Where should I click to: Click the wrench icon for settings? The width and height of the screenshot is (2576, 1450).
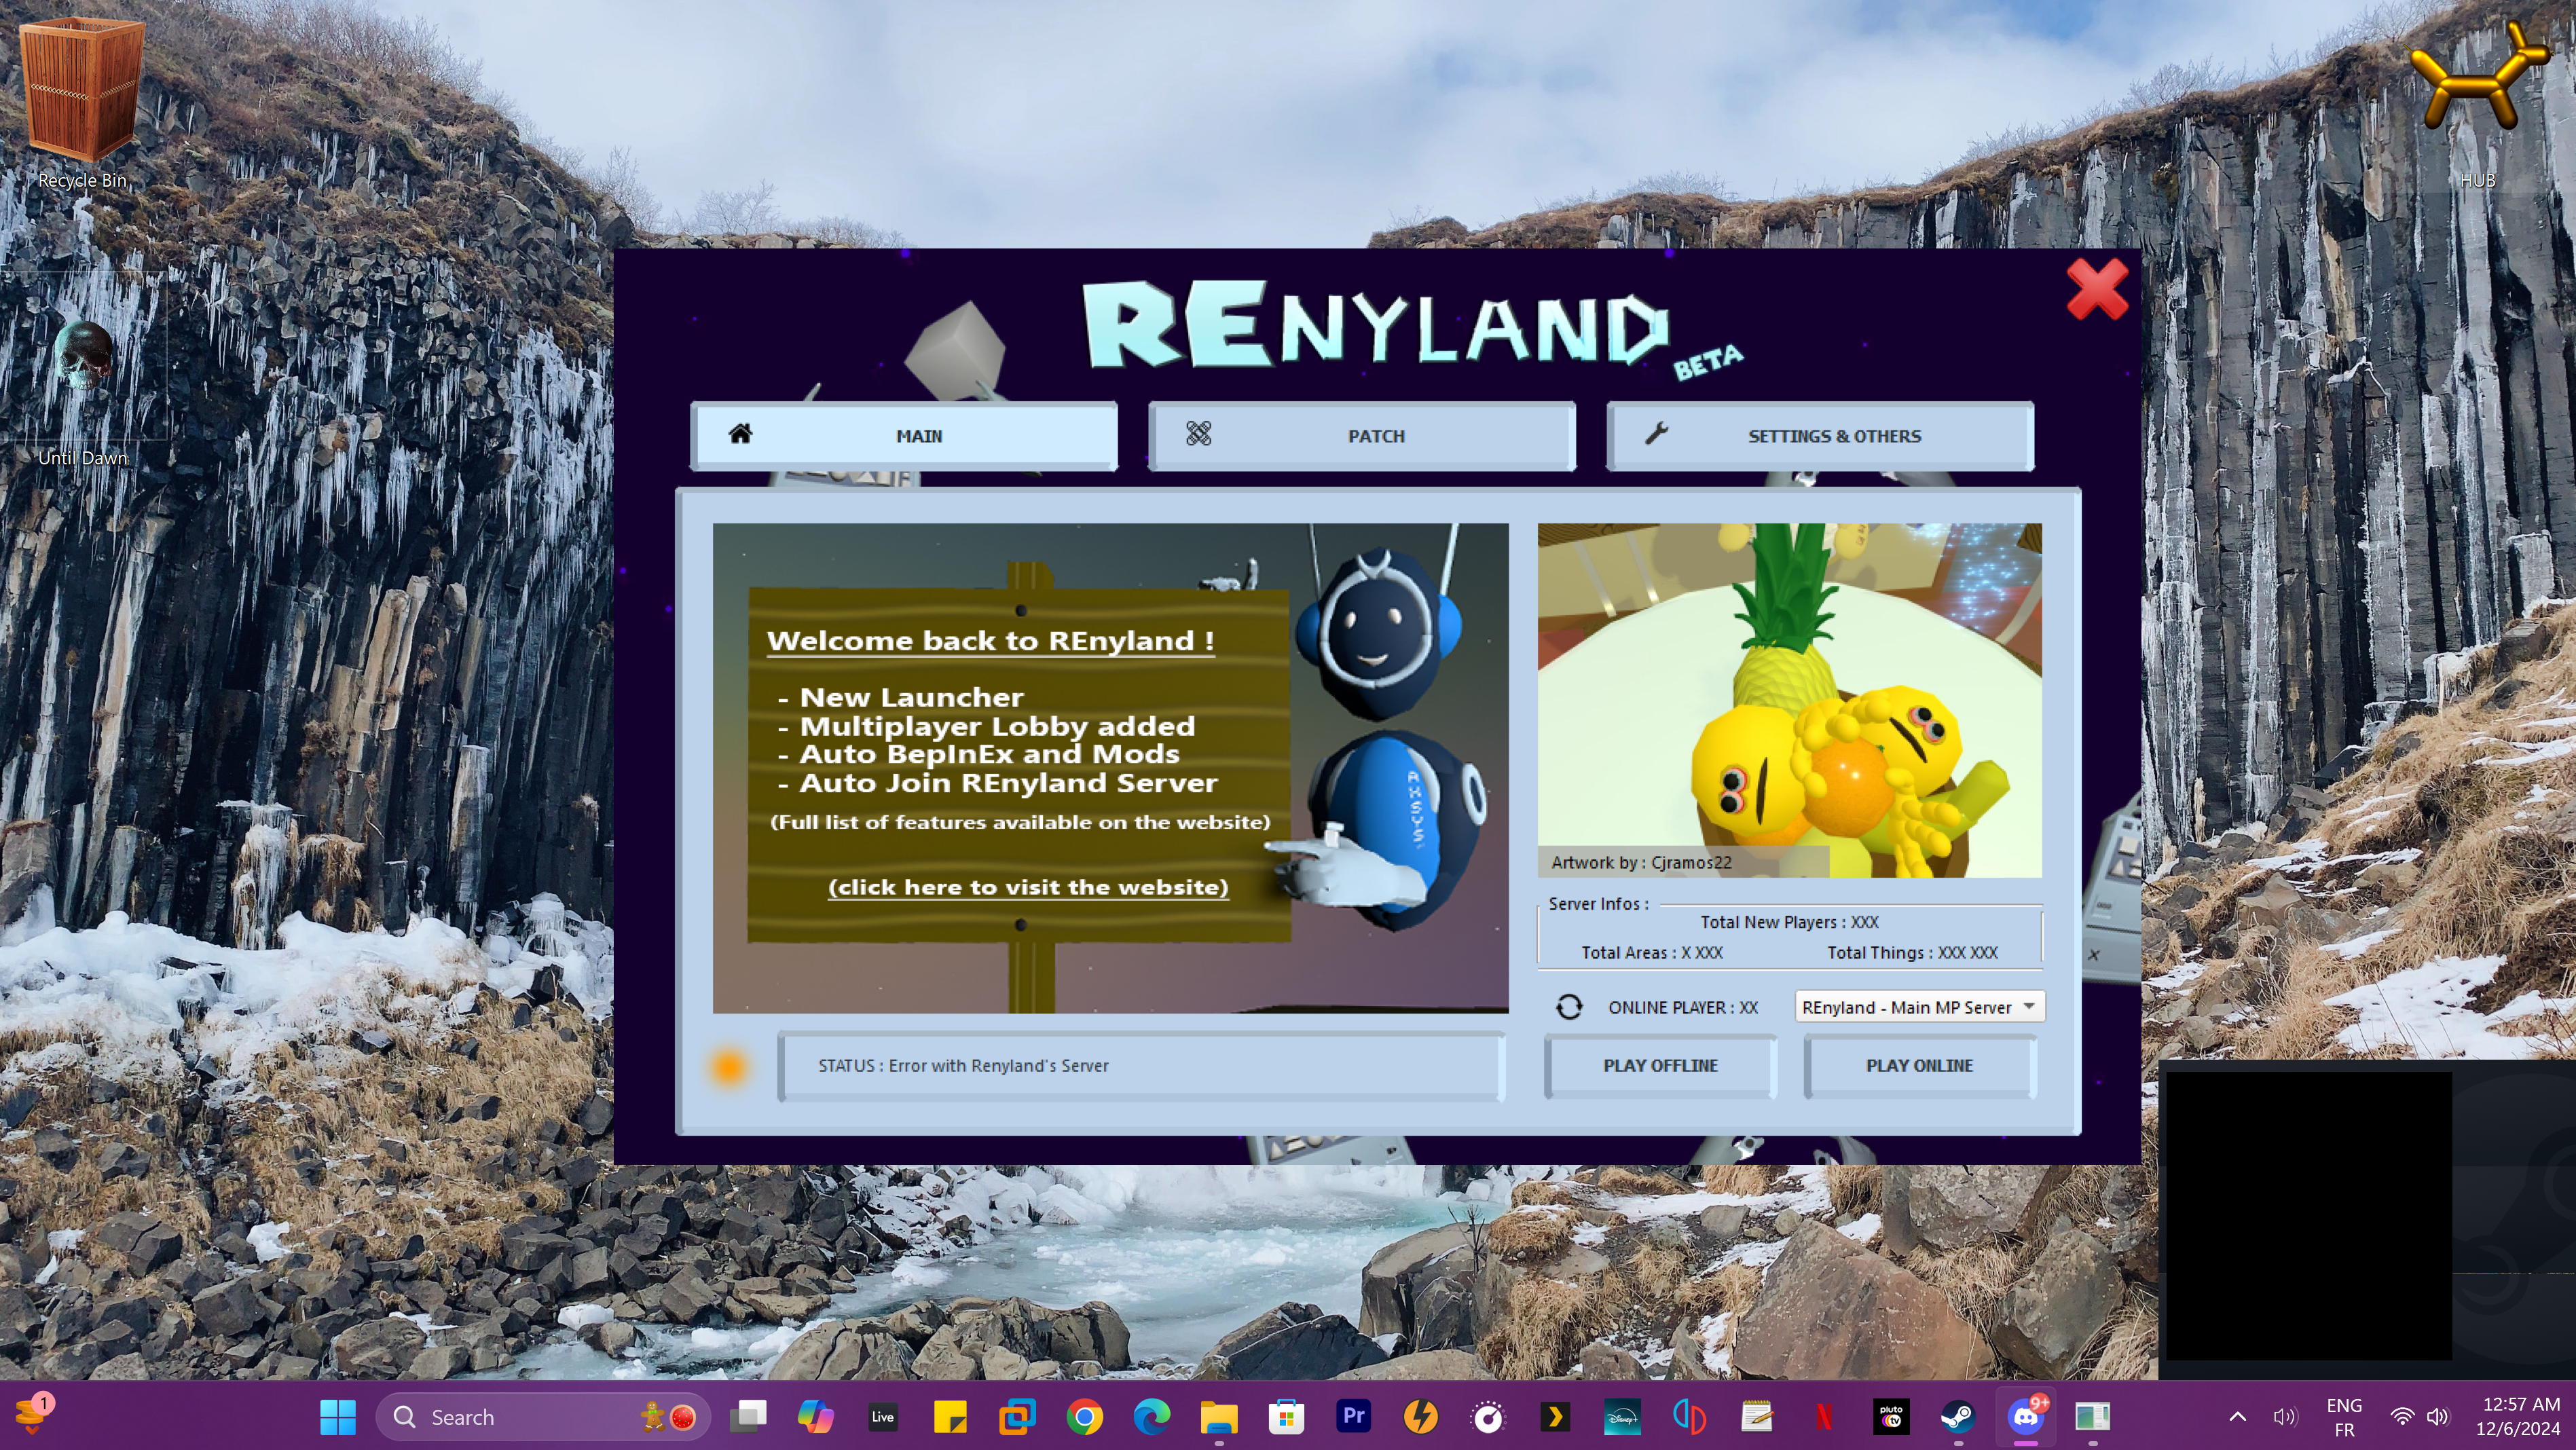(x=1656, y=434)
